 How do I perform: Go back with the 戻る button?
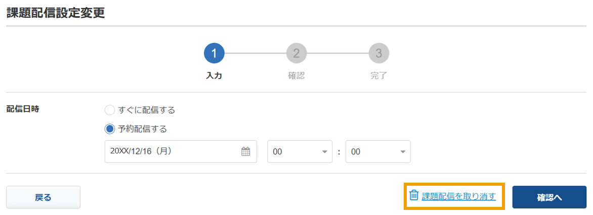click(x=43, y=197)
